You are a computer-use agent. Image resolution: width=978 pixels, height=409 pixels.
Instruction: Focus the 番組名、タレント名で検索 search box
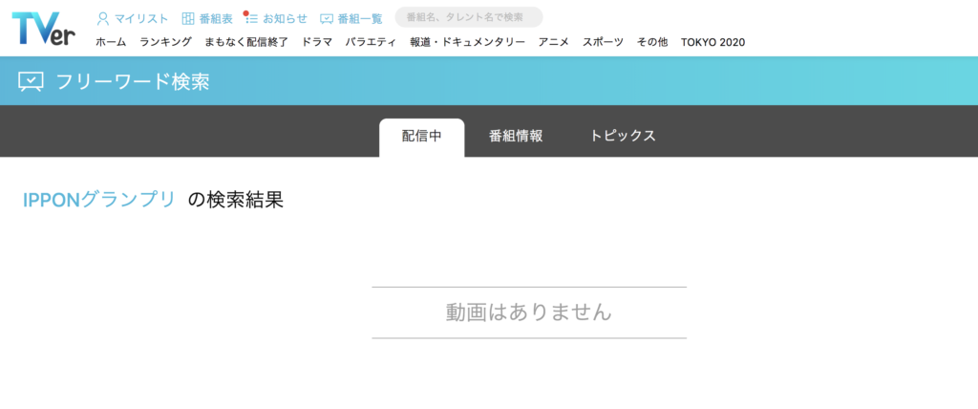click(469, 17)
